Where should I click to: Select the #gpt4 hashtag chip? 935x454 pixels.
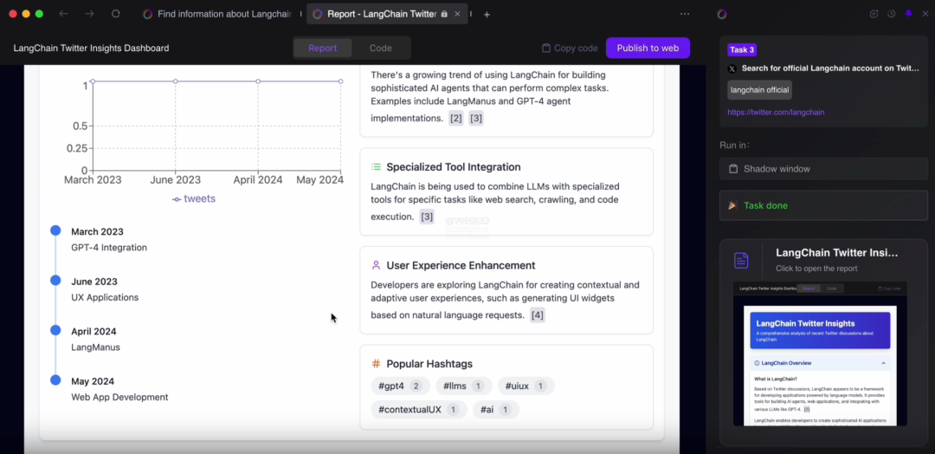399,386
